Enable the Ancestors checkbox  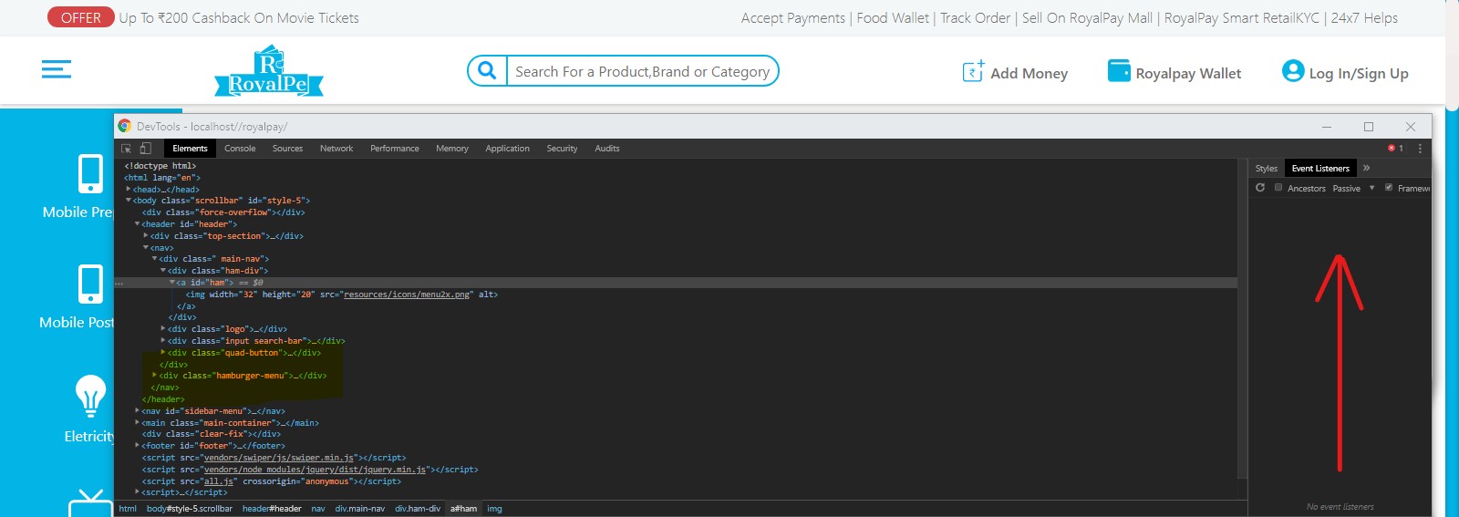tap(1278, 188)
